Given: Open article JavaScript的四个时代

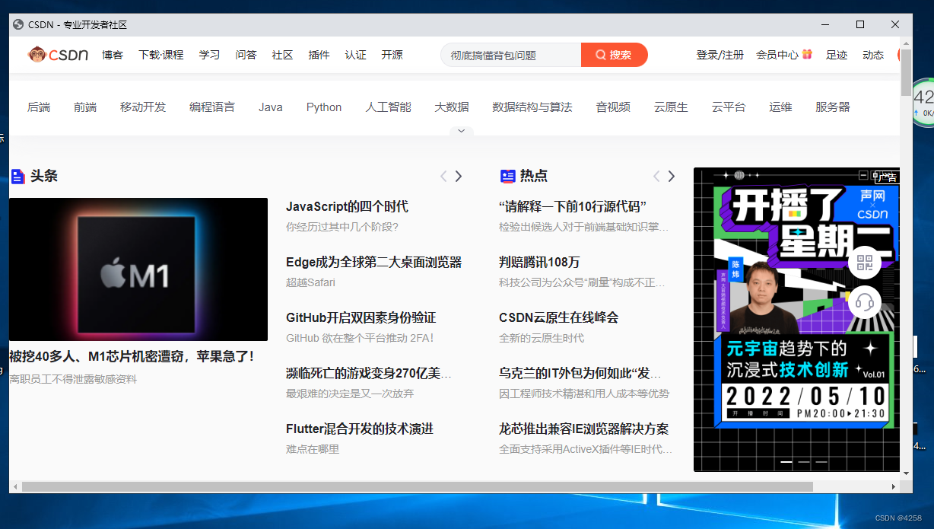Looking at the screenshot, I should (347, 206).
